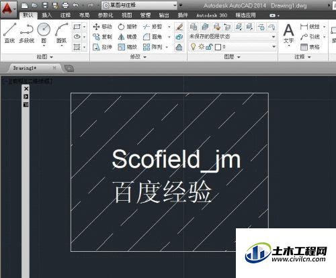Expand the Layers (图层) panel arrow
This screenshot has width=336, height=278.
coord(239,57)
